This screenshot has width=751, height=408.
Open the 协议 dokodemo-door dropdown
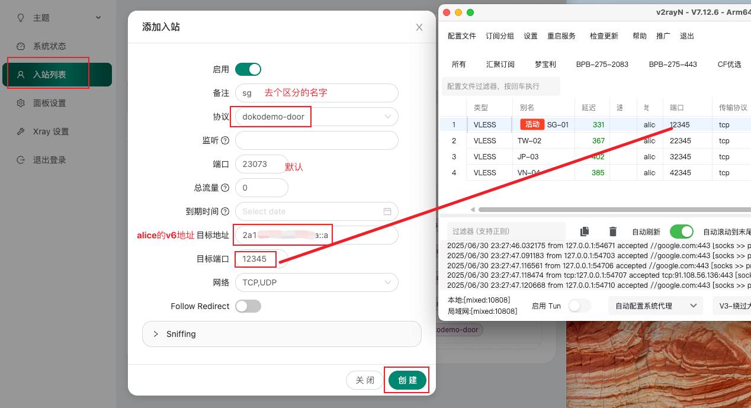tap(316, 117)
